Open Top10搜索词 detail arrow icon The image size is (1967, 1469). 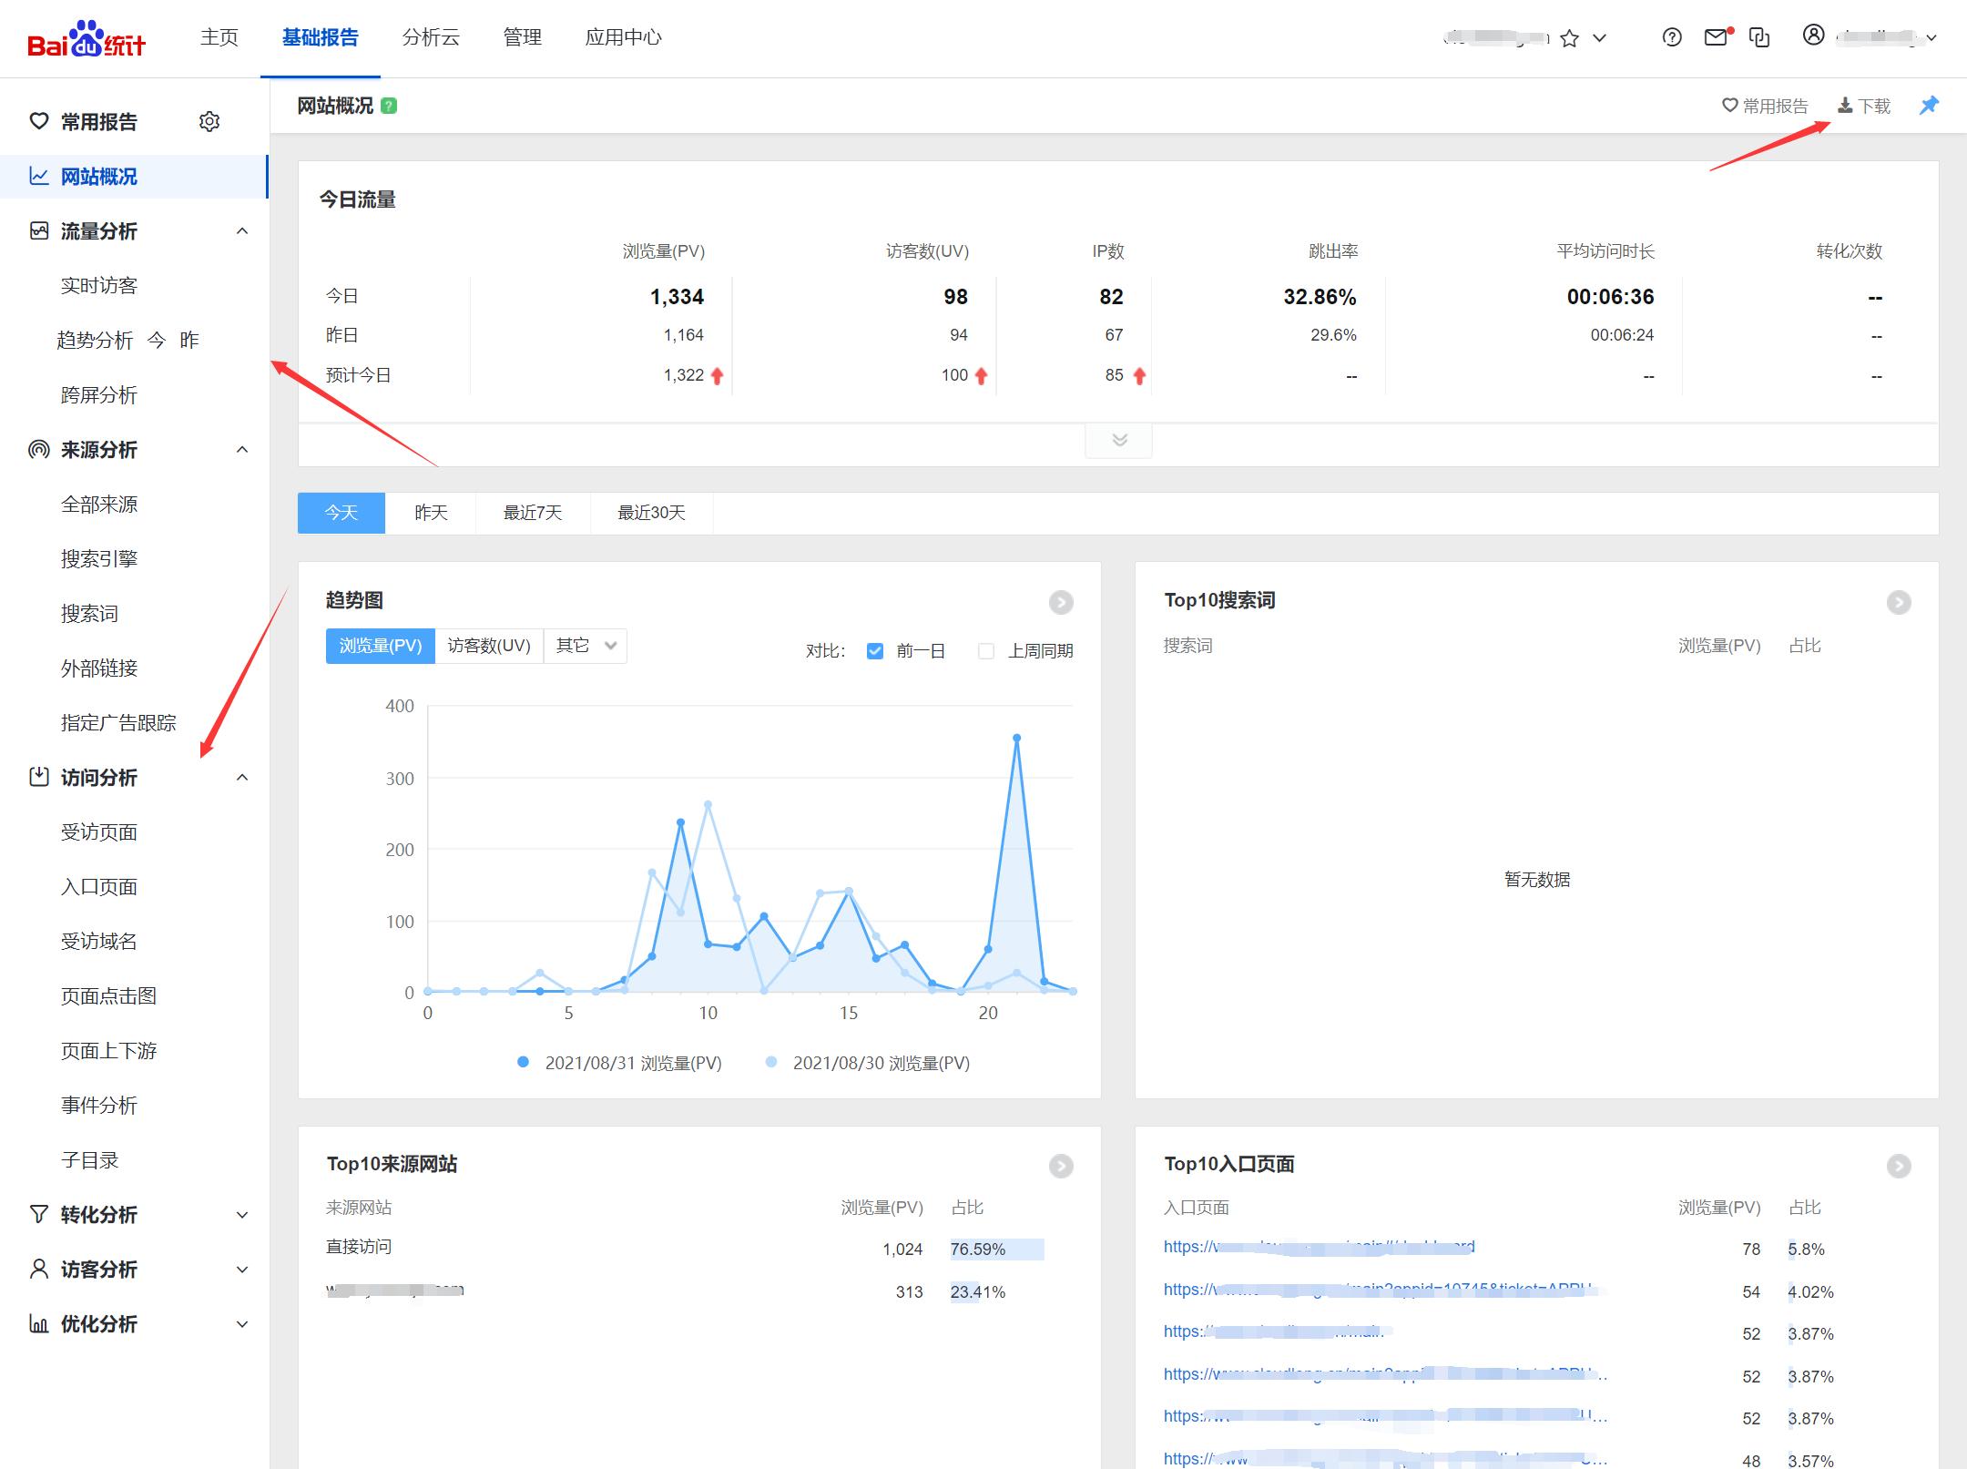pos(1898,602)
